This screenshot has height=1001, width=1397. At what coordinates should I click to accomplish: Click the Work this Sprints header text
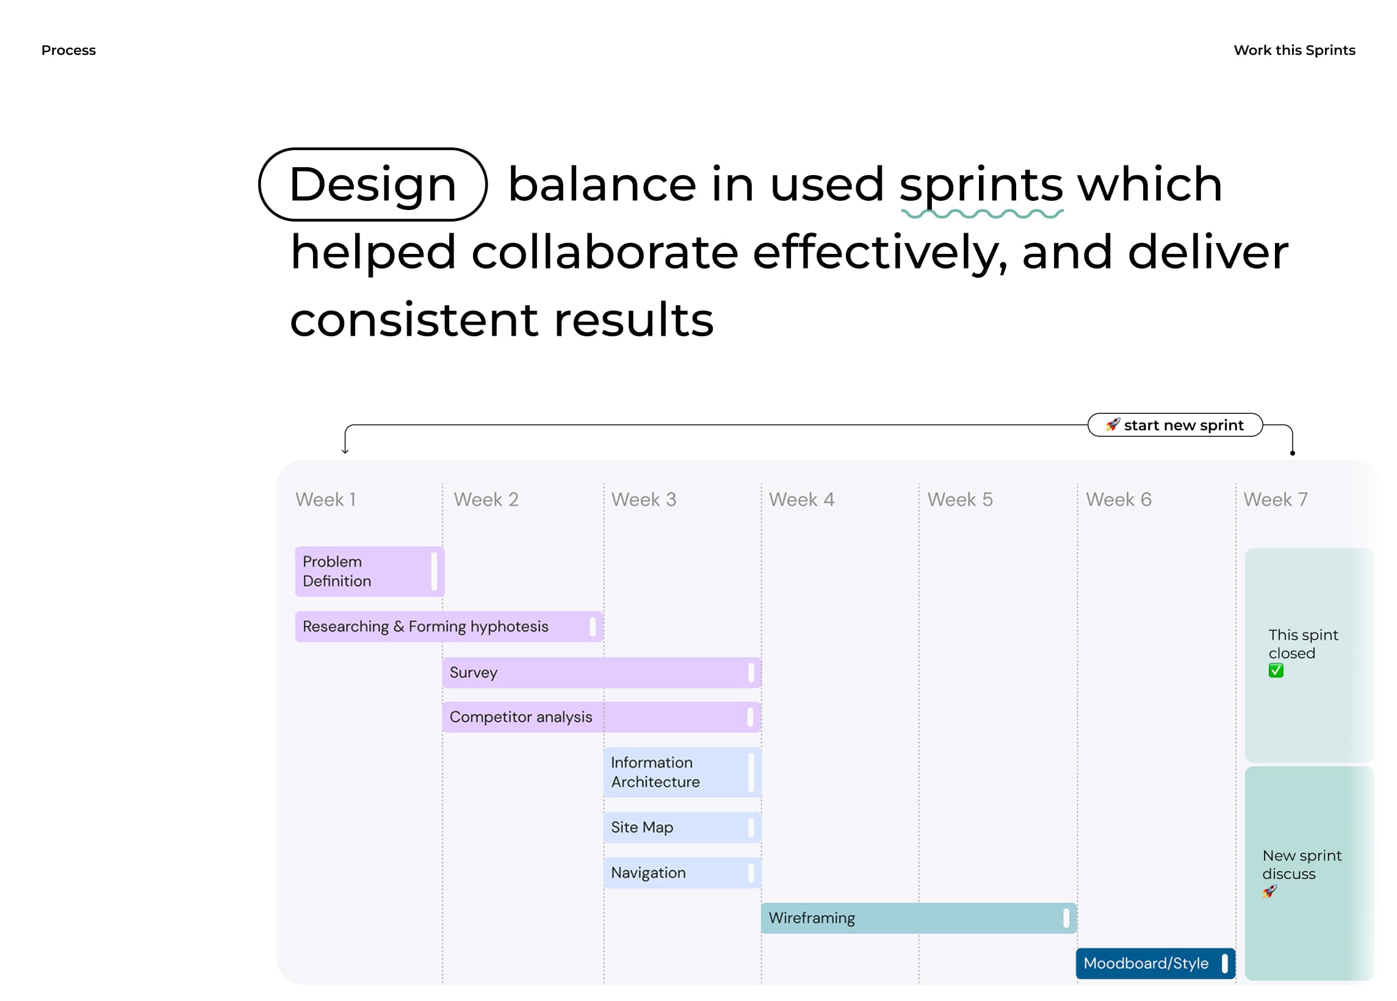[x=1294, y=51]
